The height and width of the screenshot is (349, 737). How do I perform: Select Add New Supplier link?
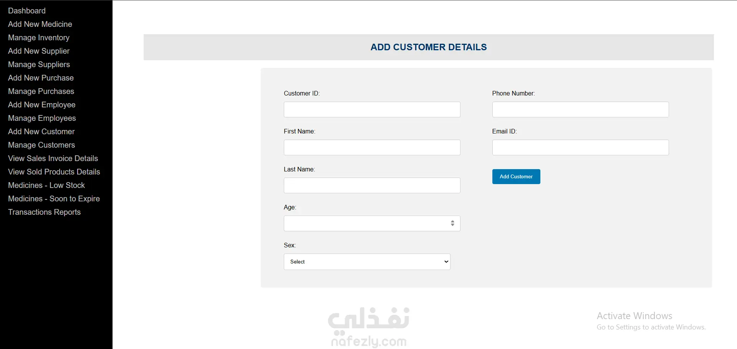click(x=39, y=51)
